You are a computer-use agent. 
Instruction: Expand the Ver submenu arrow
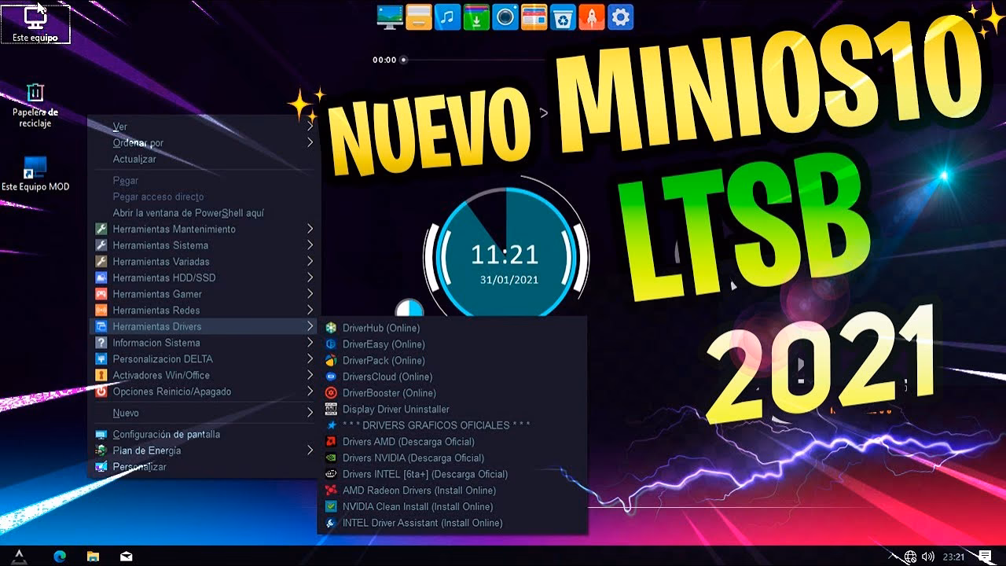[310, 127]
